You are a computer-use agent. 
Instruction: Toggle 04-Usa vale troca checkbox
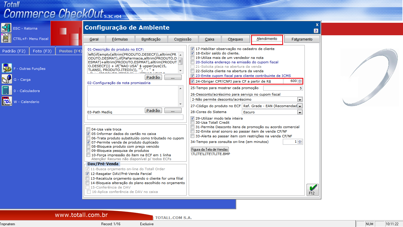pos(88,129)
